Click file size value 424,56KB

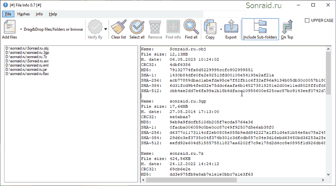[180, 159]
